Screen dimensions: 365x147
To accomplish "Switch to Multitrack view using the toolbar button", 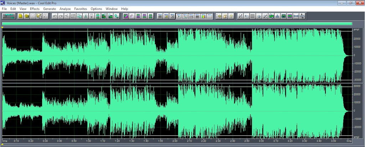I will (x=9, y=16).
